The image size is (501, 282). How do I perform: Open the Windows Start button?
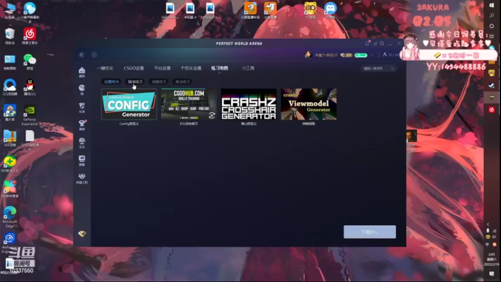[x=492, y=6]
